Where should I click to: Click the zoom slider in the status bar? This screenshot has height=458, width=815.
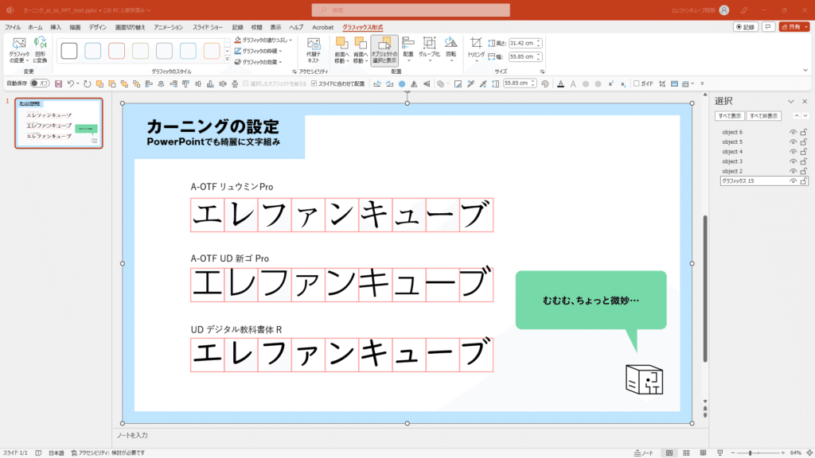pos(758,452)
